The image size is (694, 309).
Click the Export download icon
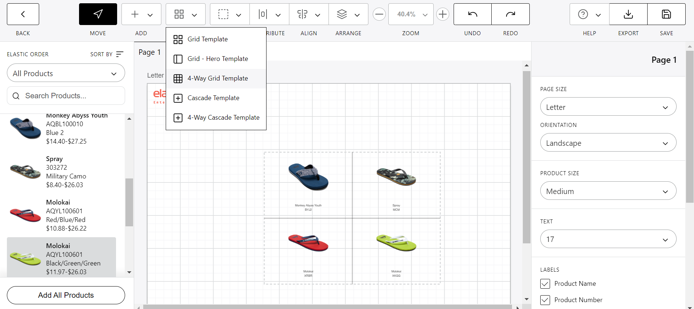coord(628,15)
